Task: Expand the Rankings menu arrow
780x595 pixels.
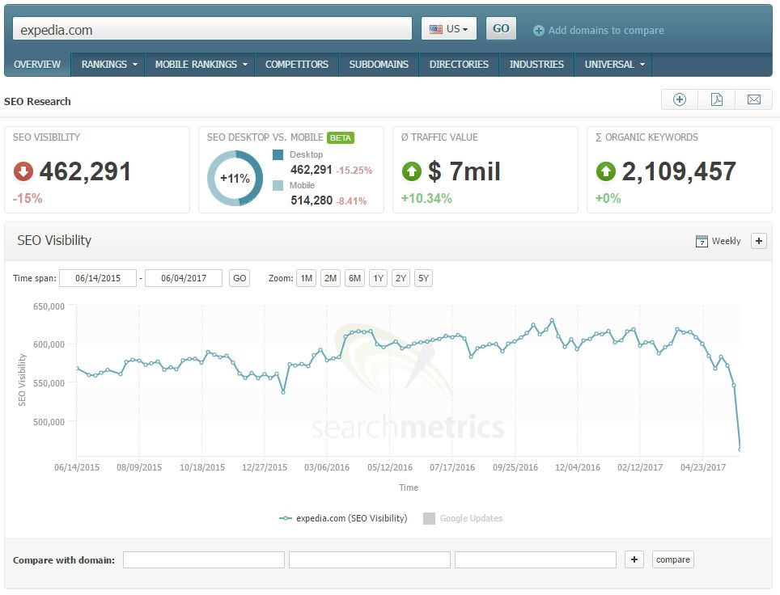Action: [x=135, y=65]
